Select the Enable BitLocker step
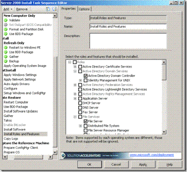 coord(15,125)
